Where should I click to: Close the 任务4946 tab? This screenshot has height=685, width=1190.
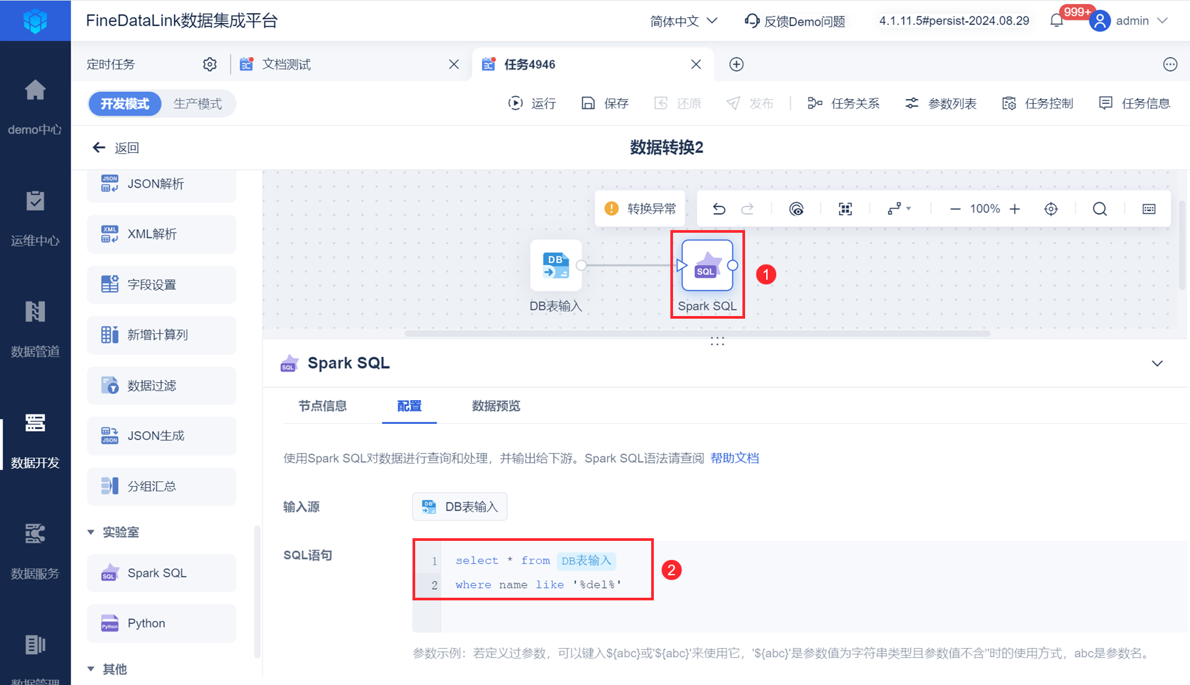[x=696, y=64]
